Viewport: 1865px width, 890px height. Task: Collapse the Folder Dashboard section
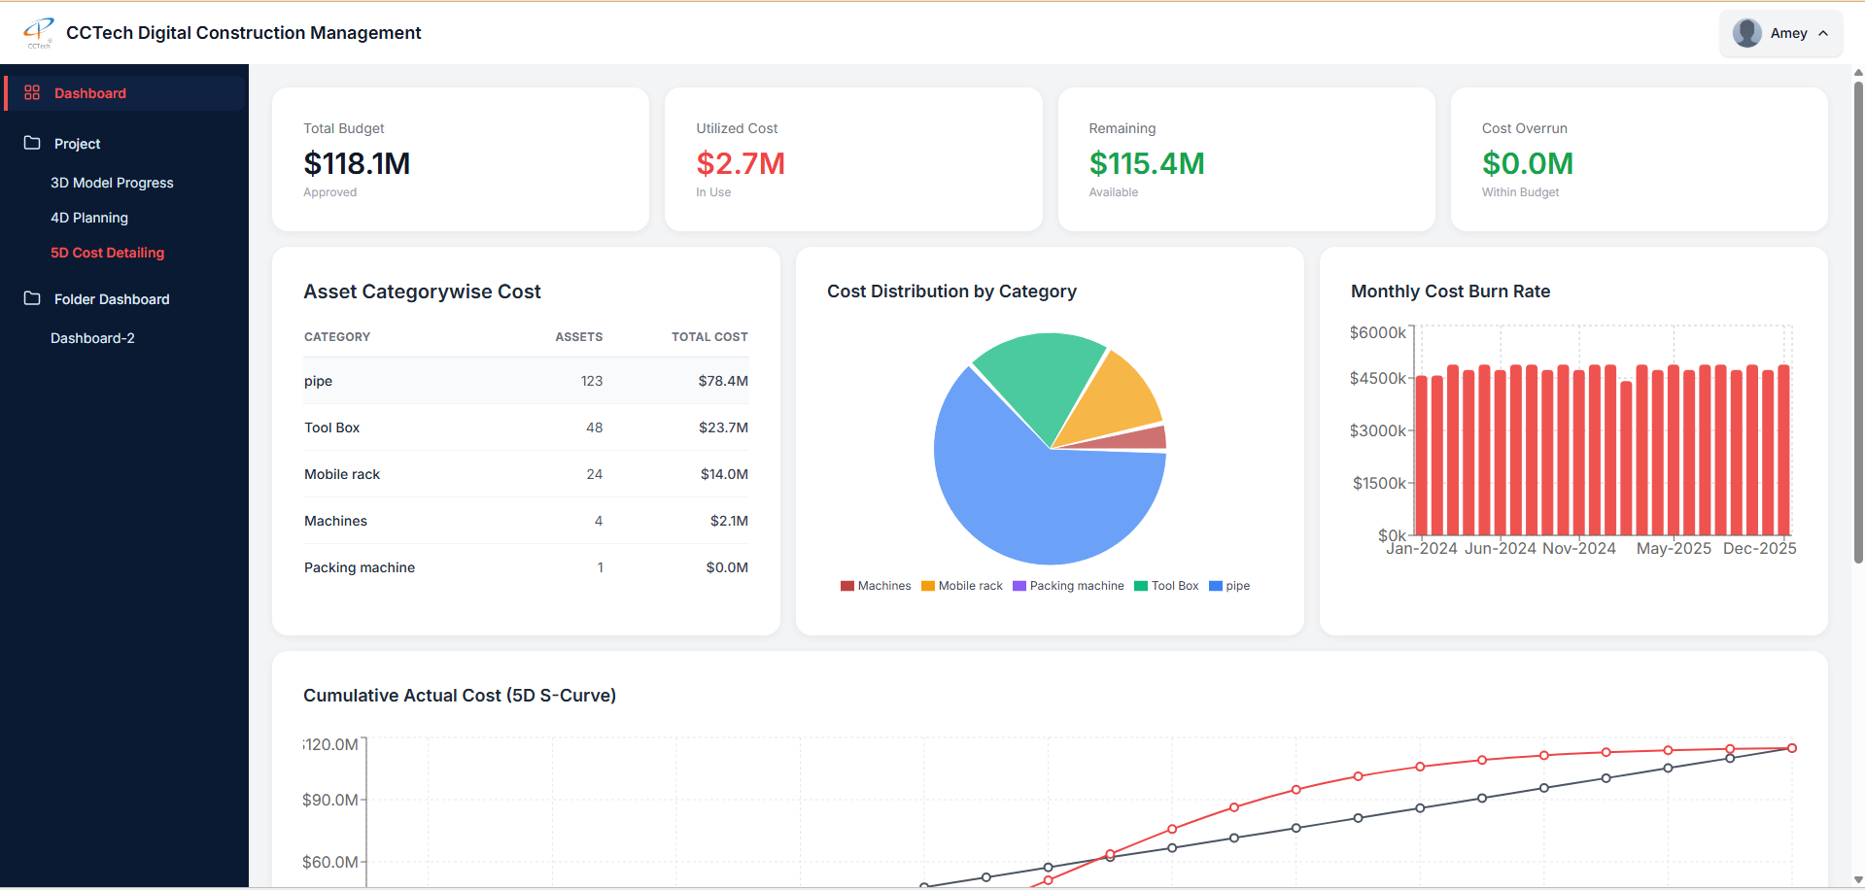[x=112, y=299]
